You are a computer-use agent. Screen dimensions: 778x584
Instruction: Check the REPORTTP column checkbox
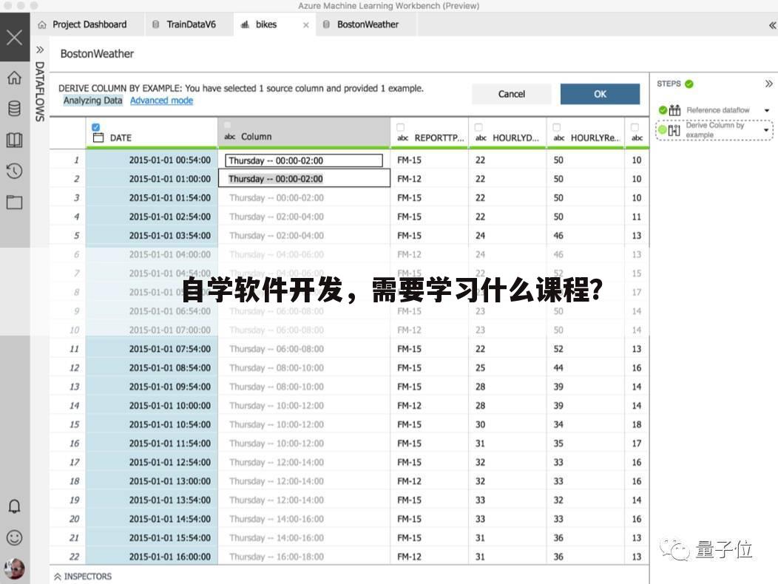pos(400,127)
